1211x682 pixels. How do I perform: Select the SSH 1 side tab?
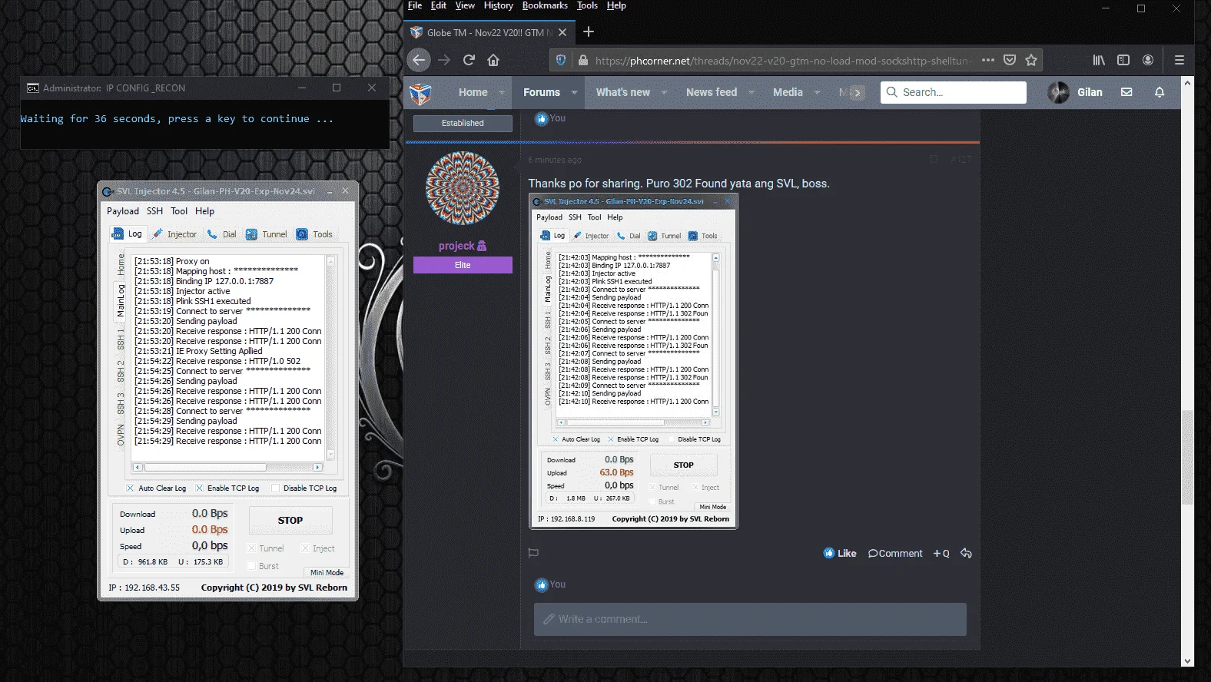[x=121, y=339]
